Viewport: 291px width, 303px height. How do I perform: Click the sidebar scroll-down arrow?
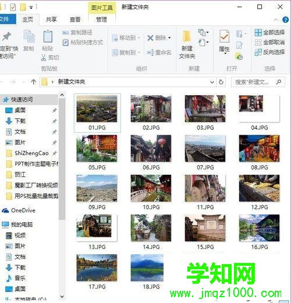pyautogui.click(x=62, y=297)
